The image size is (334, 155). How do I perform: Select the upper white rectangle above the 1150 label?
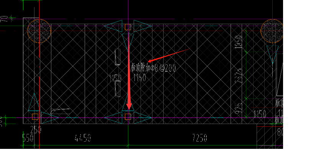point(118,57)
